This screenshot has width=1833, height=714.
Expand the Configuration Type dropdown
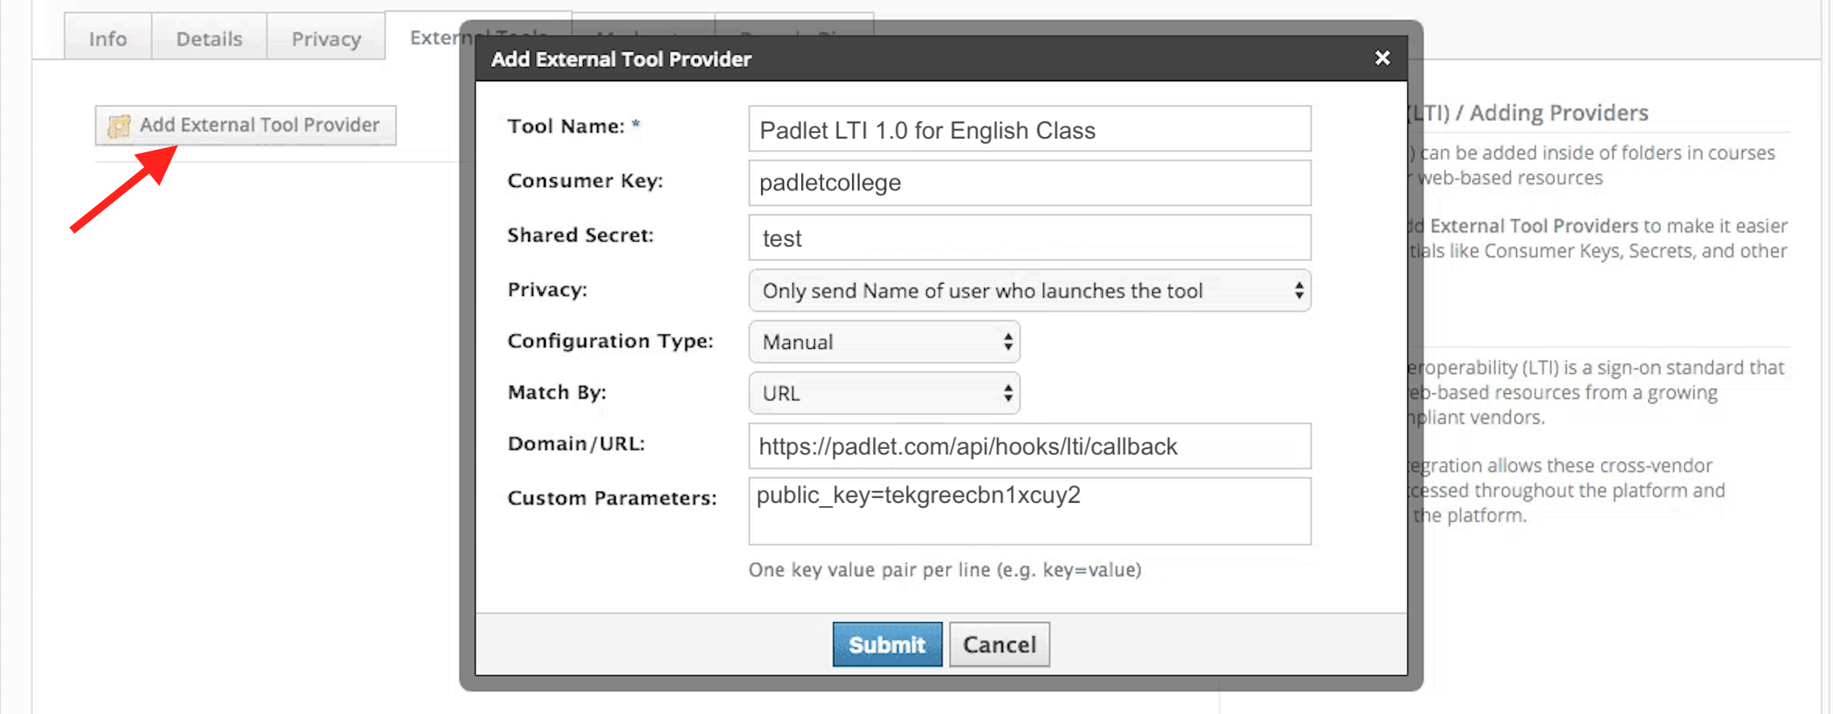tap(884, 342)
